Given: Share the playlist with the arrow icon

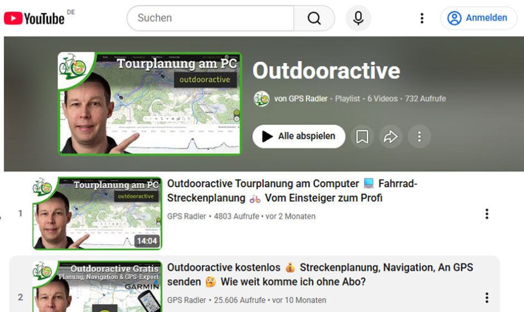Looking at the screenshot, I should tap(391, 136).
